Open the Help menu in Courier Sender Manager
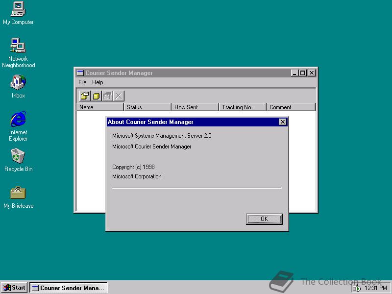 (x=98, y=82)
